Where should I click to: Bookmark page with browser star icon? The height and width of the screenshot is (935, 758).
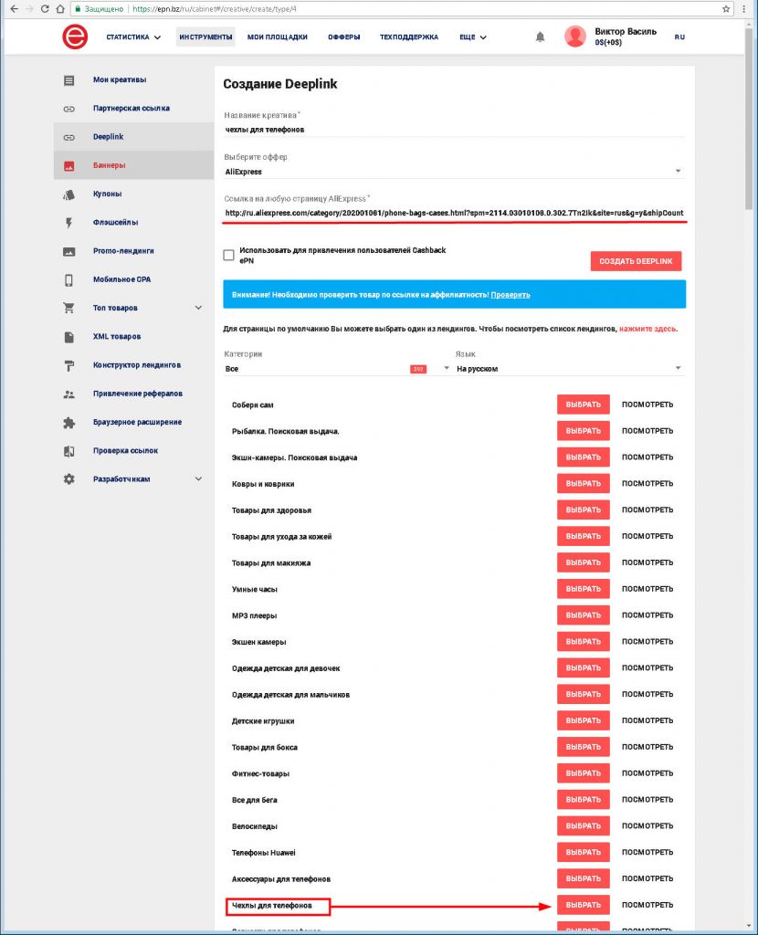[x=726, y=8]
